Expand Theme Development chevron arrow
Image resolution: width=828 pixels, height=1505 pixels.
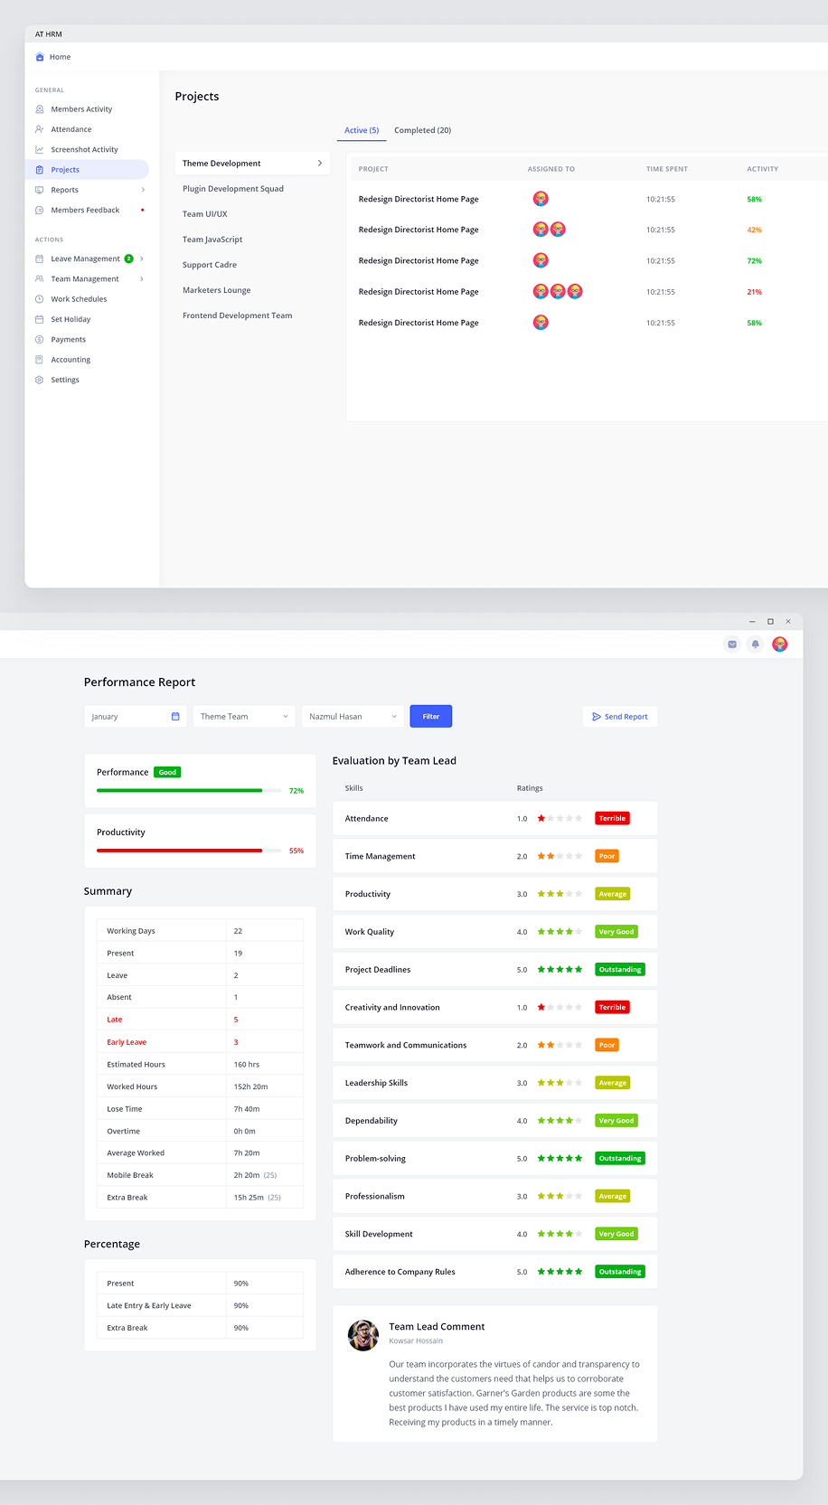click(320, 164)
